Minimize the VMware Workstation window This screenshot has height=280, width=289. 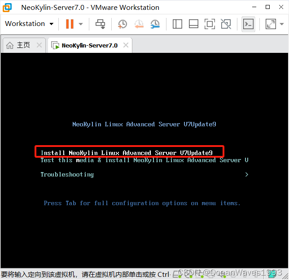click(254, 7)
